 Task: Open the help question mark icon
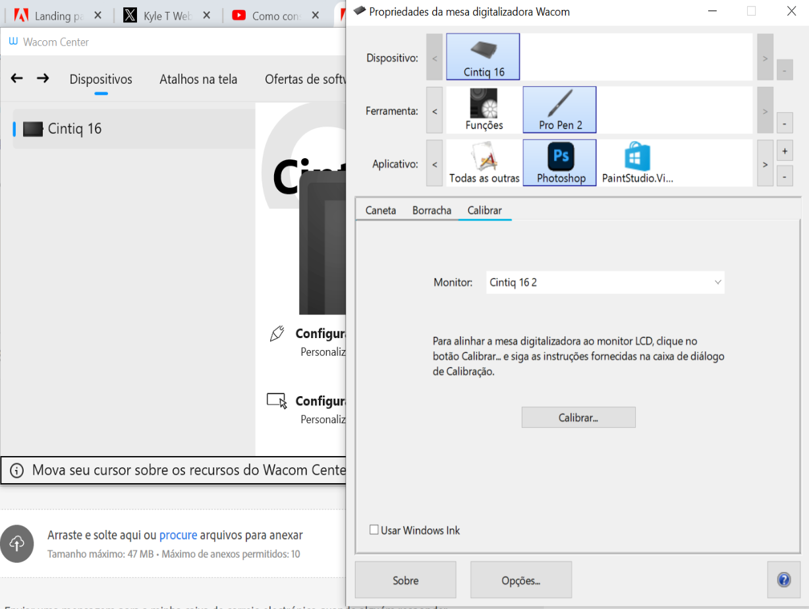tap(784, 580)
